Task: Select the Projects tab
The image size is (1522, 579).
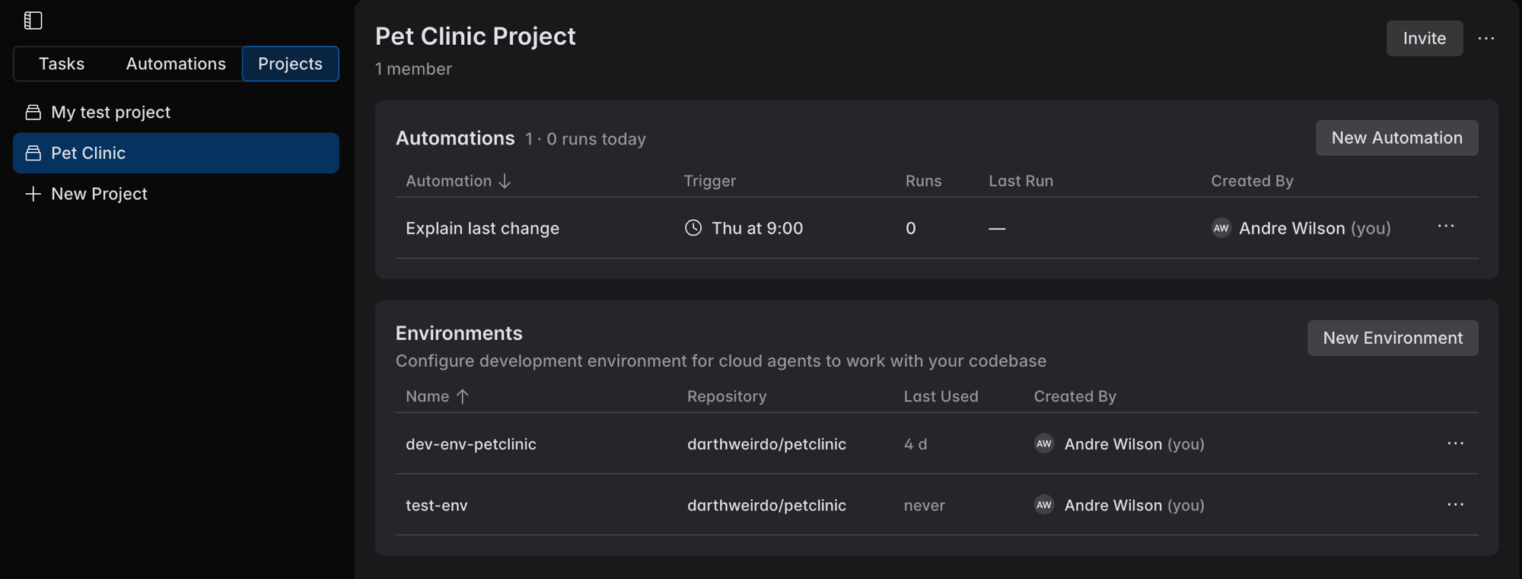Action: 290,64
